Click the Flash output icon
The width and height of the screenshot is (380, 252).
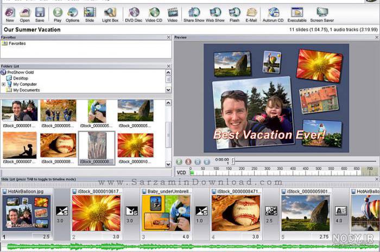pos(235,15)
